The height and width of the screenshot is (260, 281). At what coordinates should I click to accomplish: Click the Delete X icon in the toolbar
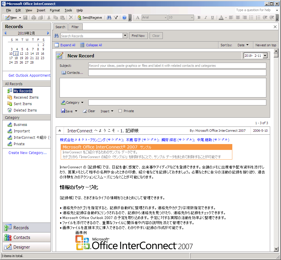click(x=71, y=18)
